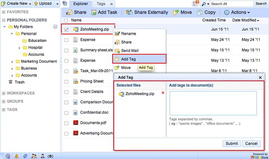Screen dimensions: 269x159
Task: Switch to the Tags tab
Action: pos(101,4)
